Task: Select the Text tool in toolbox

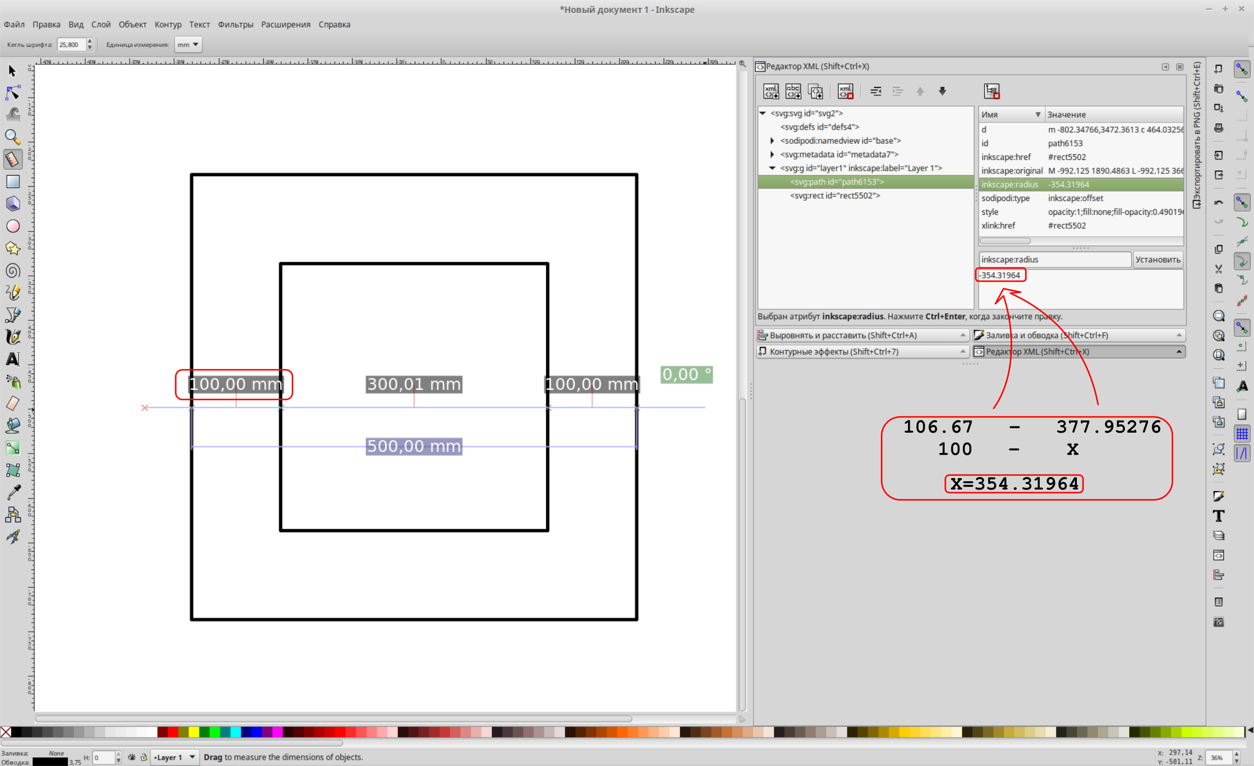Action: point(13,359)
